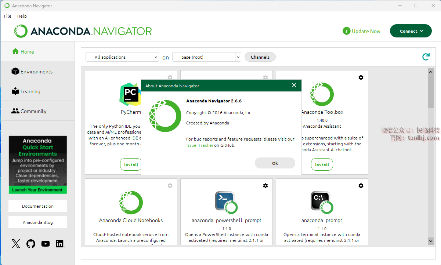Switch to the Environments tab
Image resolution: width=441 pixels, height=265 pixels.
click(36, 72)
